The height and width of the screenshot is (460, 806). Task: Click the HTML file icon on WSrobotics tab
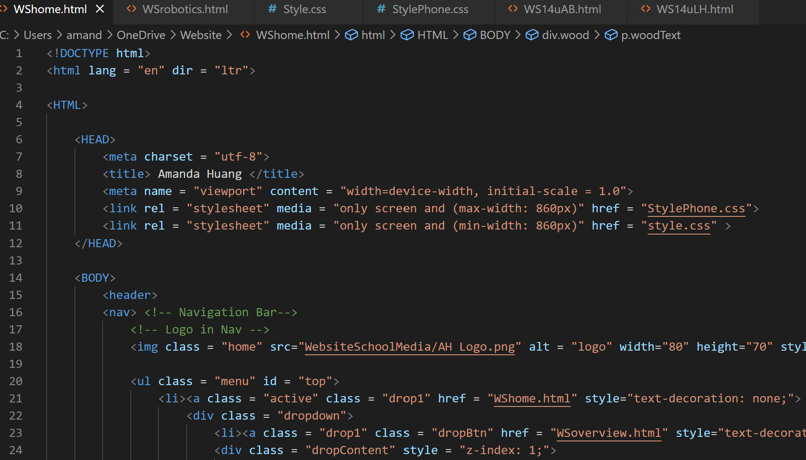[x=132, y=9]
